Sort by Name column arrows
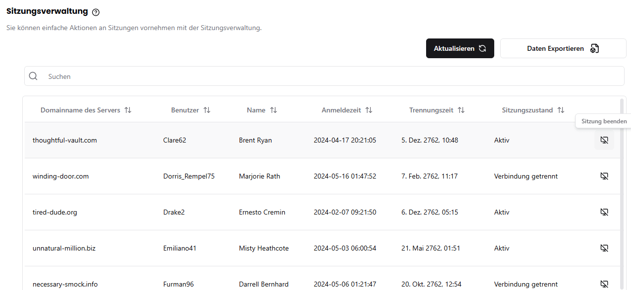Image resolution: width=631 pixels, height=290 pixels. point(274,110)
